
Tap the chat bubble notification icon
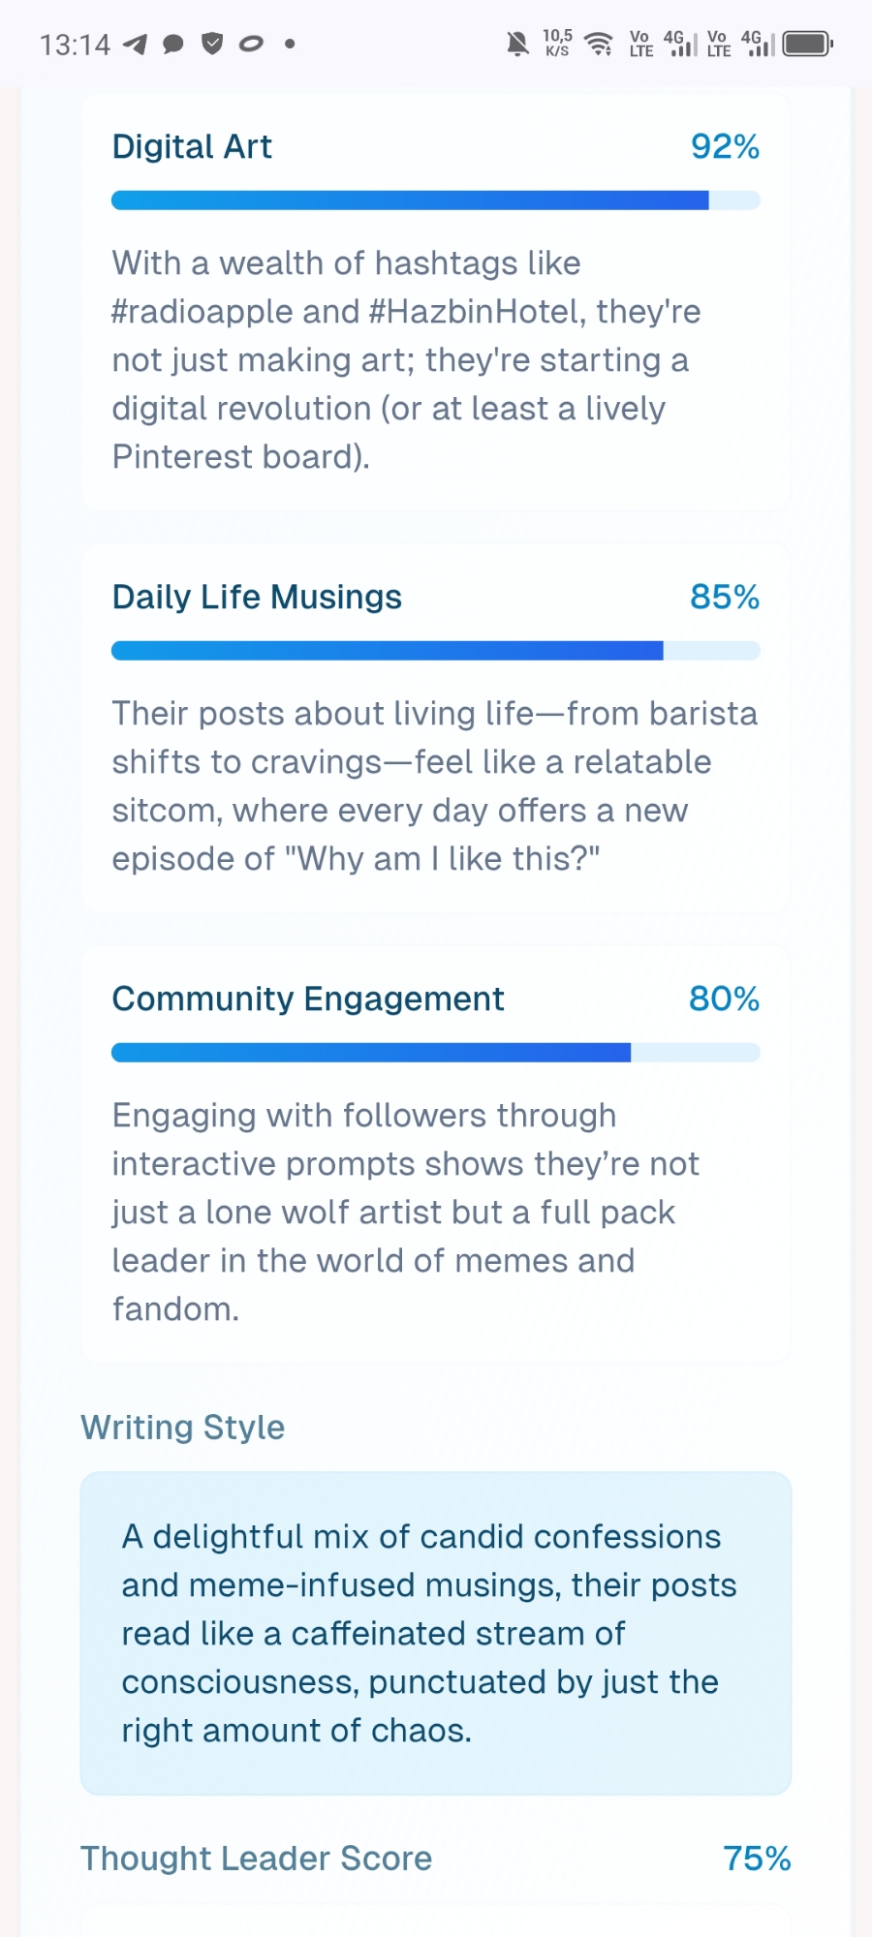(x=173, y=45)
